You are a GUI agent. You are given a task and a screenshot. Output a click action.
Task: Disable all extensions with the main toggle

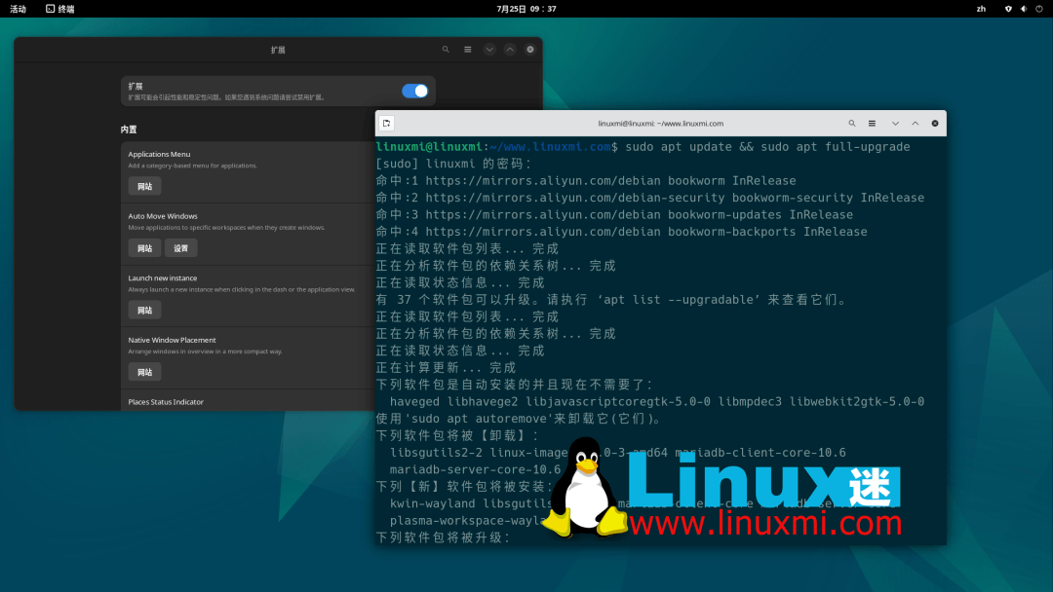click(x=414, y=90)
